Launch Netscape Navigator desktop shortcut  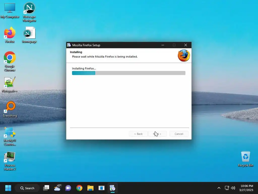[29, 12]
